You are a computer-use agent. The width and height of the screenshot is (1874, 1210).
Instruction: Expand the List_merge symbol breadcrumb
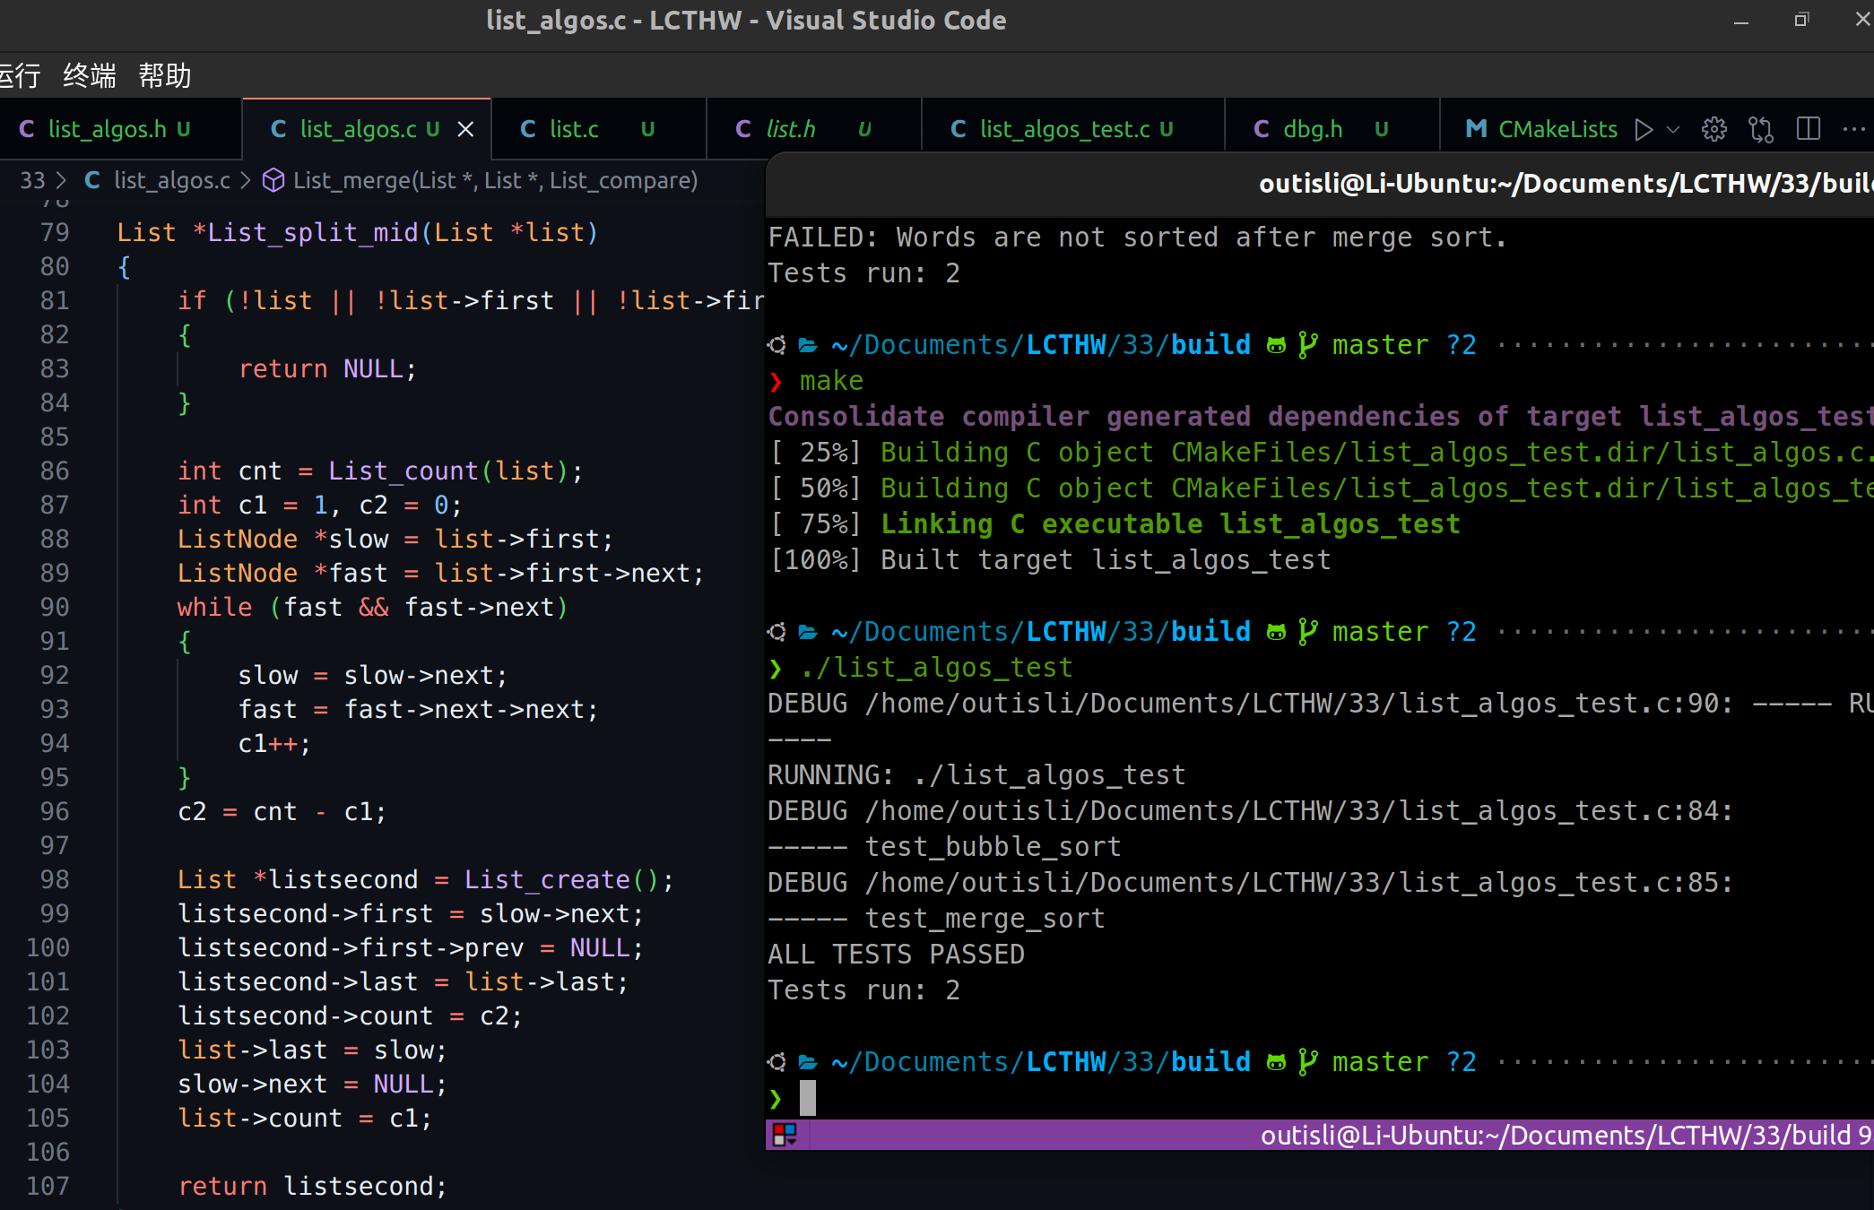(494, 180)
